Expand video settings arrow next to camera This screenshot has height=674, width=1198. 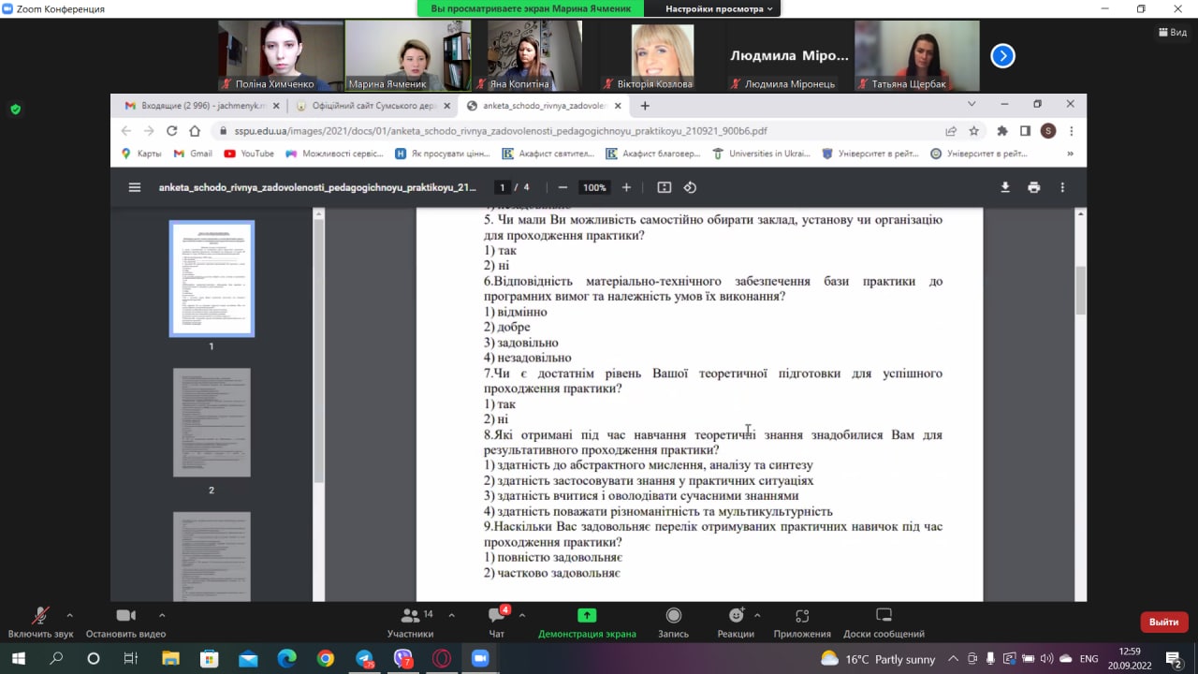coord(162,615)
